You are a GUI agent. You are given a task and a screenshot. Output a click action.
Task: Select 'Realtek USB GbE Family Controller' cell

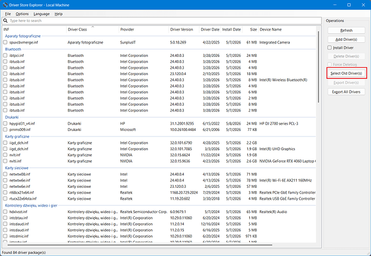(287, 199)
